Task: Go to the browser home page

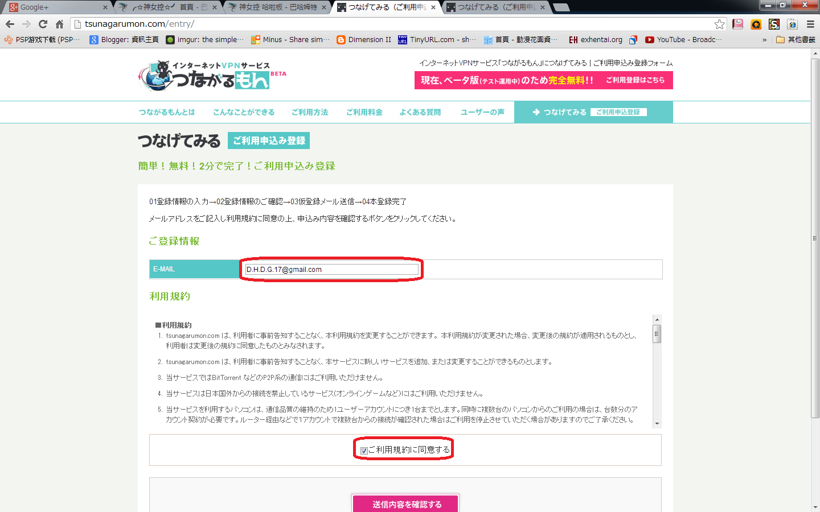Action: pyautogui.click(x=59, y=24)
